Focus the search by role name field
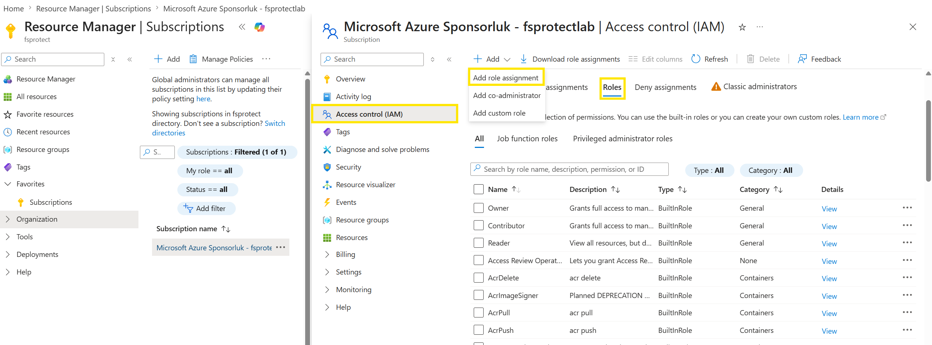Viewport: 932px width, 345px height. (x=569, y=169)
